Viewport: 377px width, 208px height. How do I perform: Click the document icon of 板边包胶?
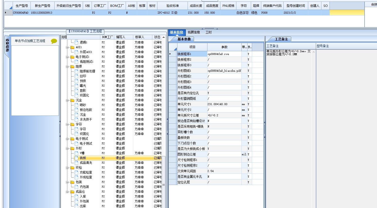point(76,110)
